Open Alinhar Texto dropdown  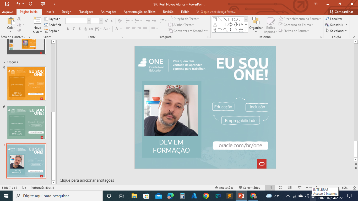(181, 25)
